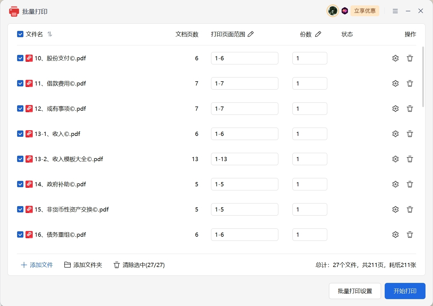433x306 pixels.
Task: Click 添加文件夹 option
Action: [83, 265]
